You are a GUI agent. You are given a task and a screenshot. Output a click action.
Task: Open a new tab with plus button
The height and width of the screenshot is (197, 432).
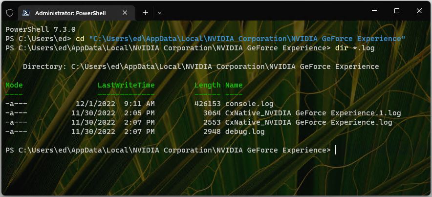coord(146,13)
